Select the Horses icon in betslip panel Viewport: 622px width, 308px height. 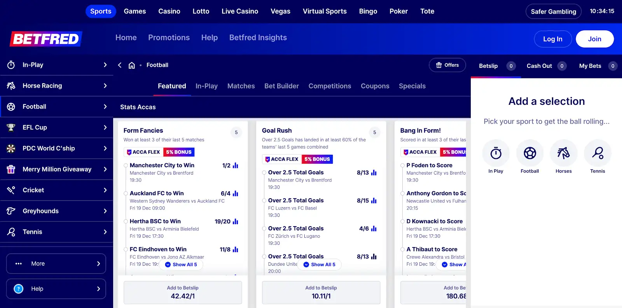(563, 153)
